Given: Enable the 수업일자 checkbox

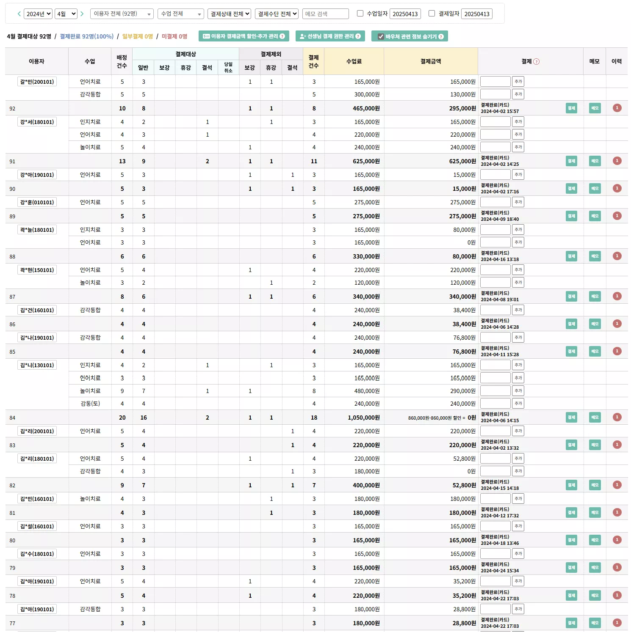Looking at the screenshot, I should point(360,14).
